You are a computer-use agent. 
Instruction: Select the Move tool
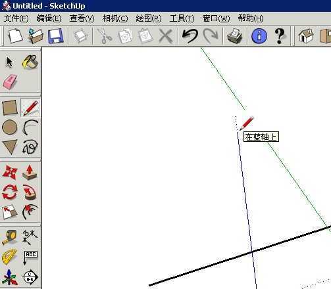point(10,172)
